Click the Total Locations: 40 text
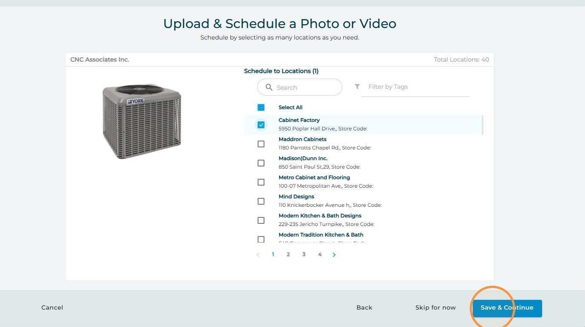 click(x=461, y=60)
